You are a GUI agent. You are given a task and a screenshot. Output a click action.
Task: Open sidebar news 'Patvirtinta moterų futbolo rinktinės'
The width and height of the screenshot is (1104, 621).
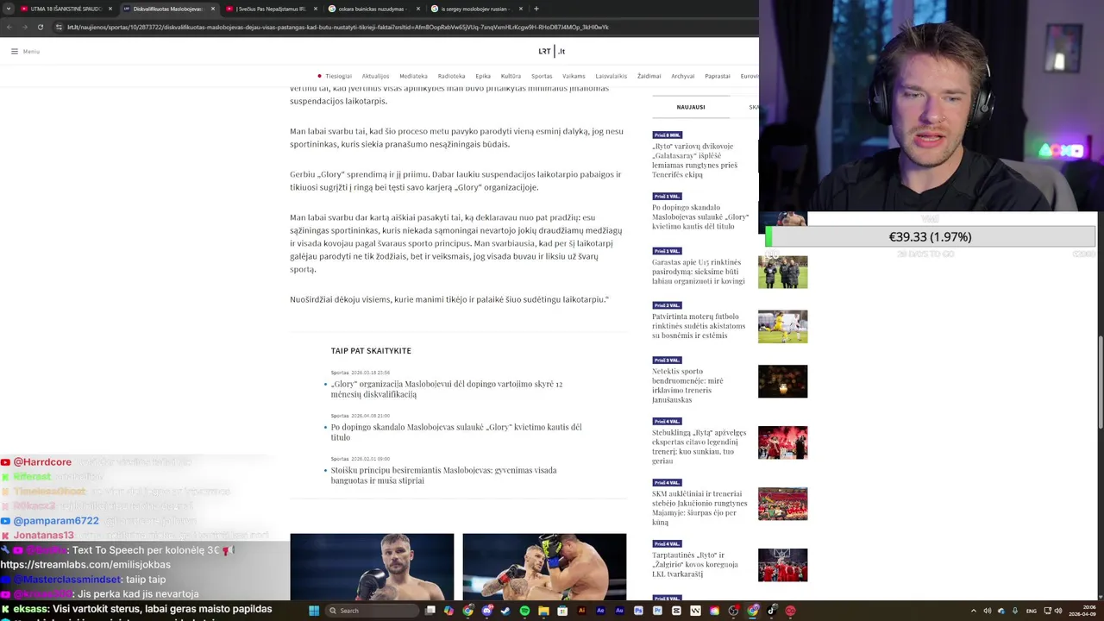coord(699,326)
